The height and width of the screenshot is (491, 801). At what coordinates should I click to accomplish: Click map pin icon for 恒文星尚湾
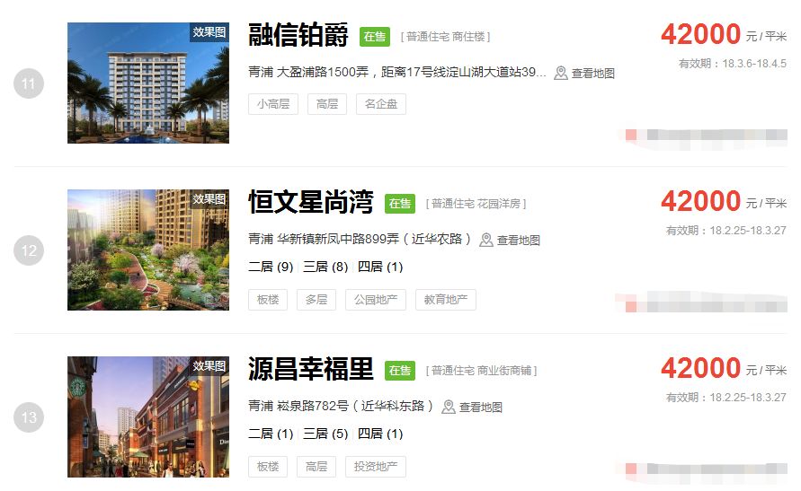(x=485, y=240)
